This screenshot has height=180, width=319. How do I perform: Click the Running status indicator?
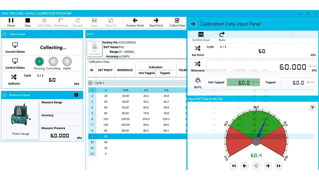tap(39, 62)
